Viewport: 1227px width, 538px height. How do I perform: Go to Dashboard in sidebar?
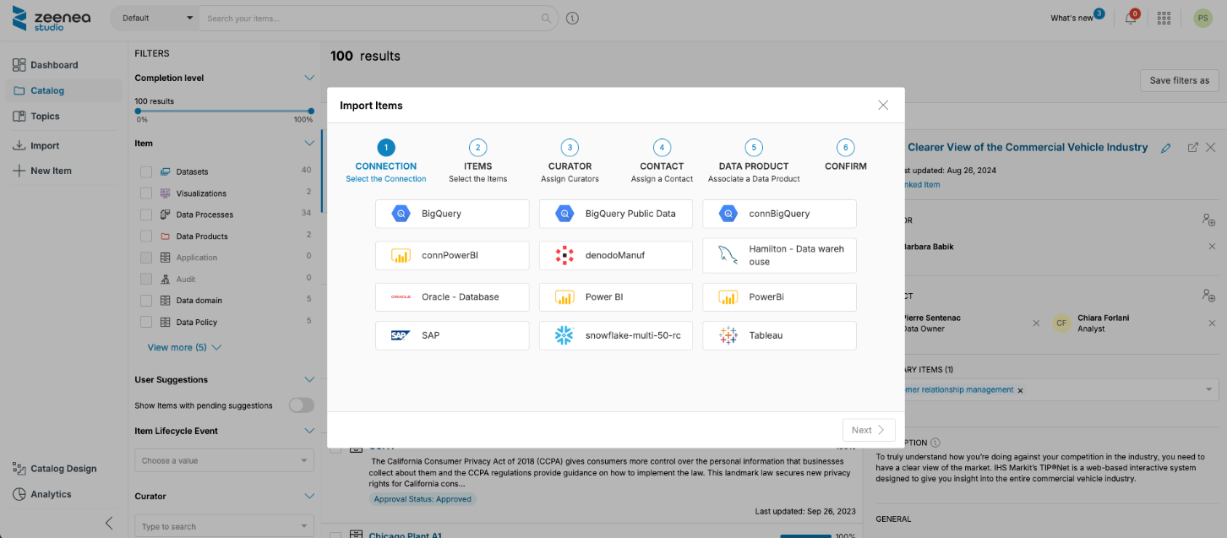pos(54,65)
